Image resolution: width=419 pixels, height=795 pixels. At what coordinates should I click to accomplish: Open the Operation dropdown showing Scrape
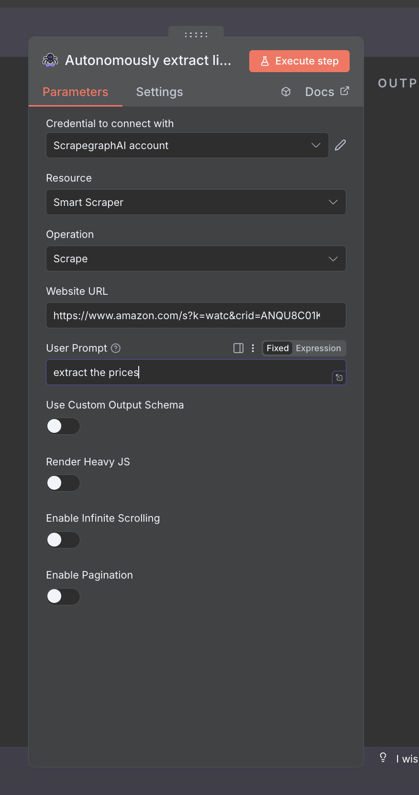click(x=196, y=258)
